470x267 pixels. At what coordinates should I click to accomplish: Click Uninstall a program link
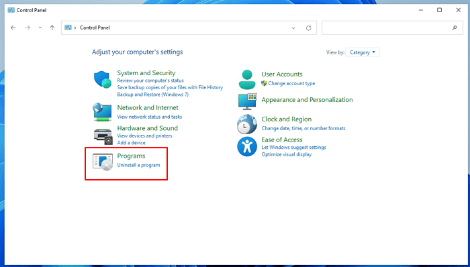(x=138, y=165)
